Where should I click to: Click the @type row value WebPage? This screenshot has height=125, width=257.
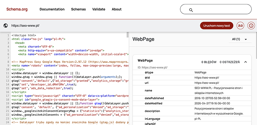200,72
